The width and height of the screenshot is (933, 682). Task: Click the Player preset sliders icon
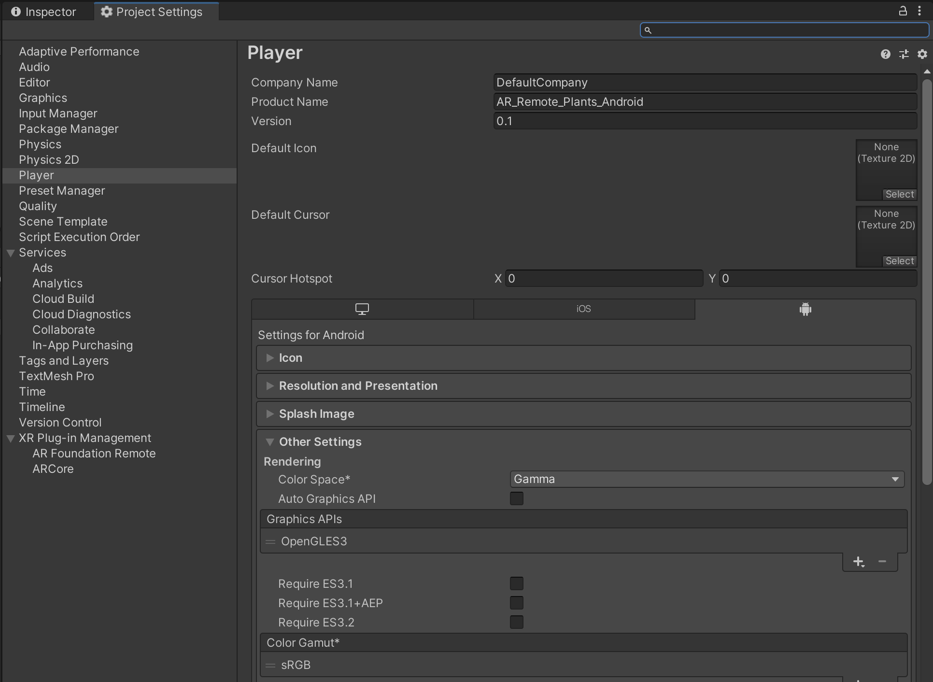(x=904, y=54)
